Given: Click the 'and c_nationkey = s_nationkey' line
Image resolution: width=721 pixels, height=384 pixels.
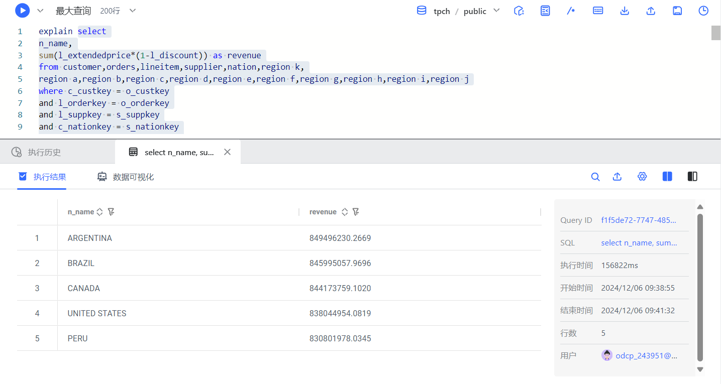Looking at the screenshot, I should (x=109, y=126).
